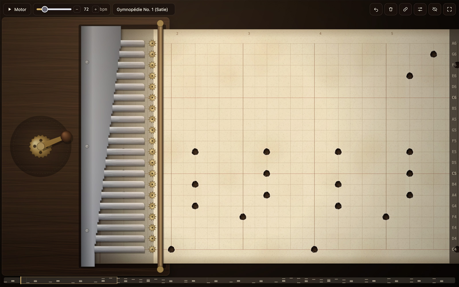Image resolution: width=459 pixels, height=287 pixels.
Task: Decrease tempo with the minus button
Action: 77,9
